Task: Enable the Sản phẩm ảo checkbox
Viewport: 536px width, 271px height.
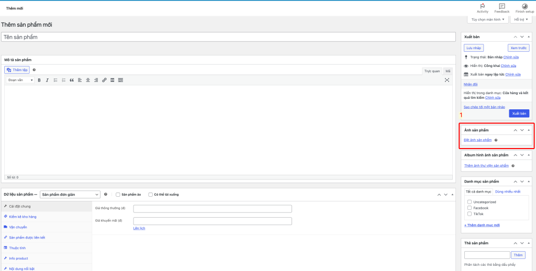Action: (x=118, y=194)
